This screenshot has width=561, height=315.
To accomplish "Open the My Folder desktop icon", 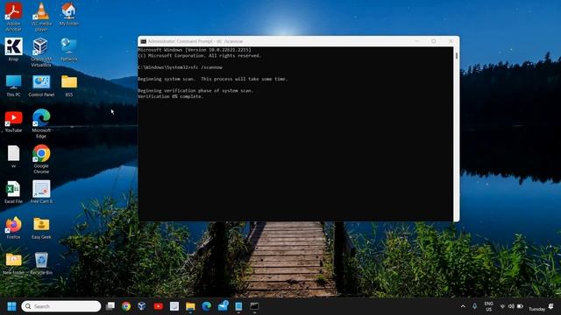I will click(x=68, y=14).
